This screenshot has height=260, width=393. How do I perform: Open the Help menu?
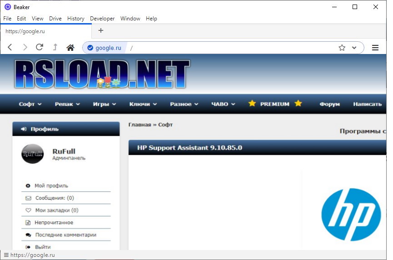point(151,19)
